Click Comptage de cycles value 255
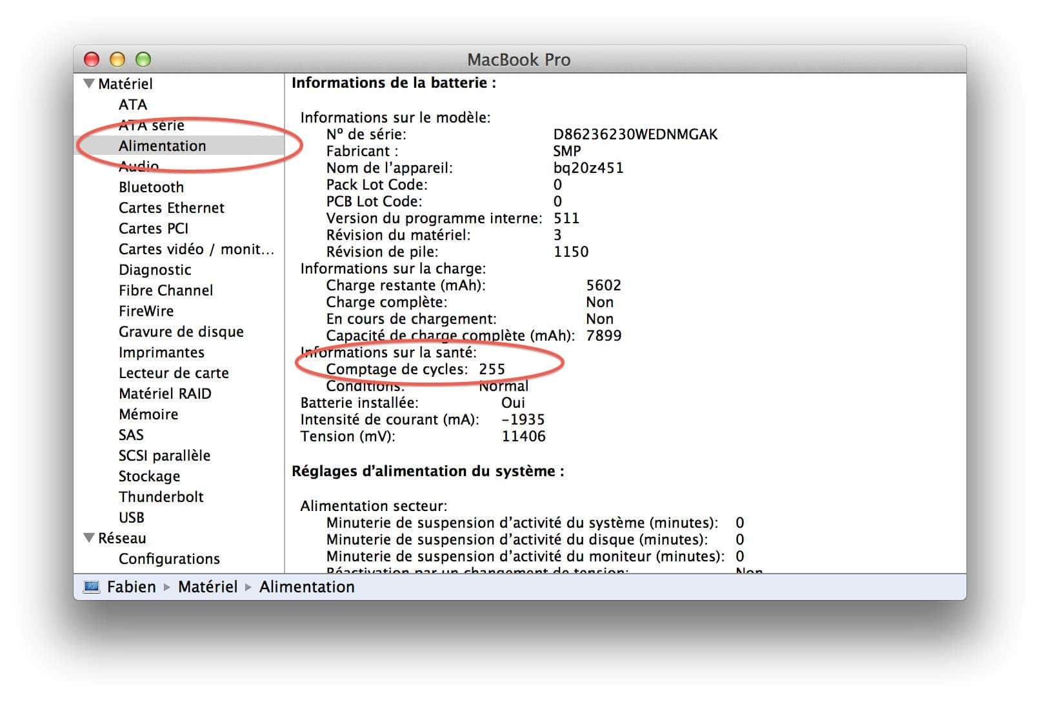Viewport: 1040px width, 702px height. point(492,369)
